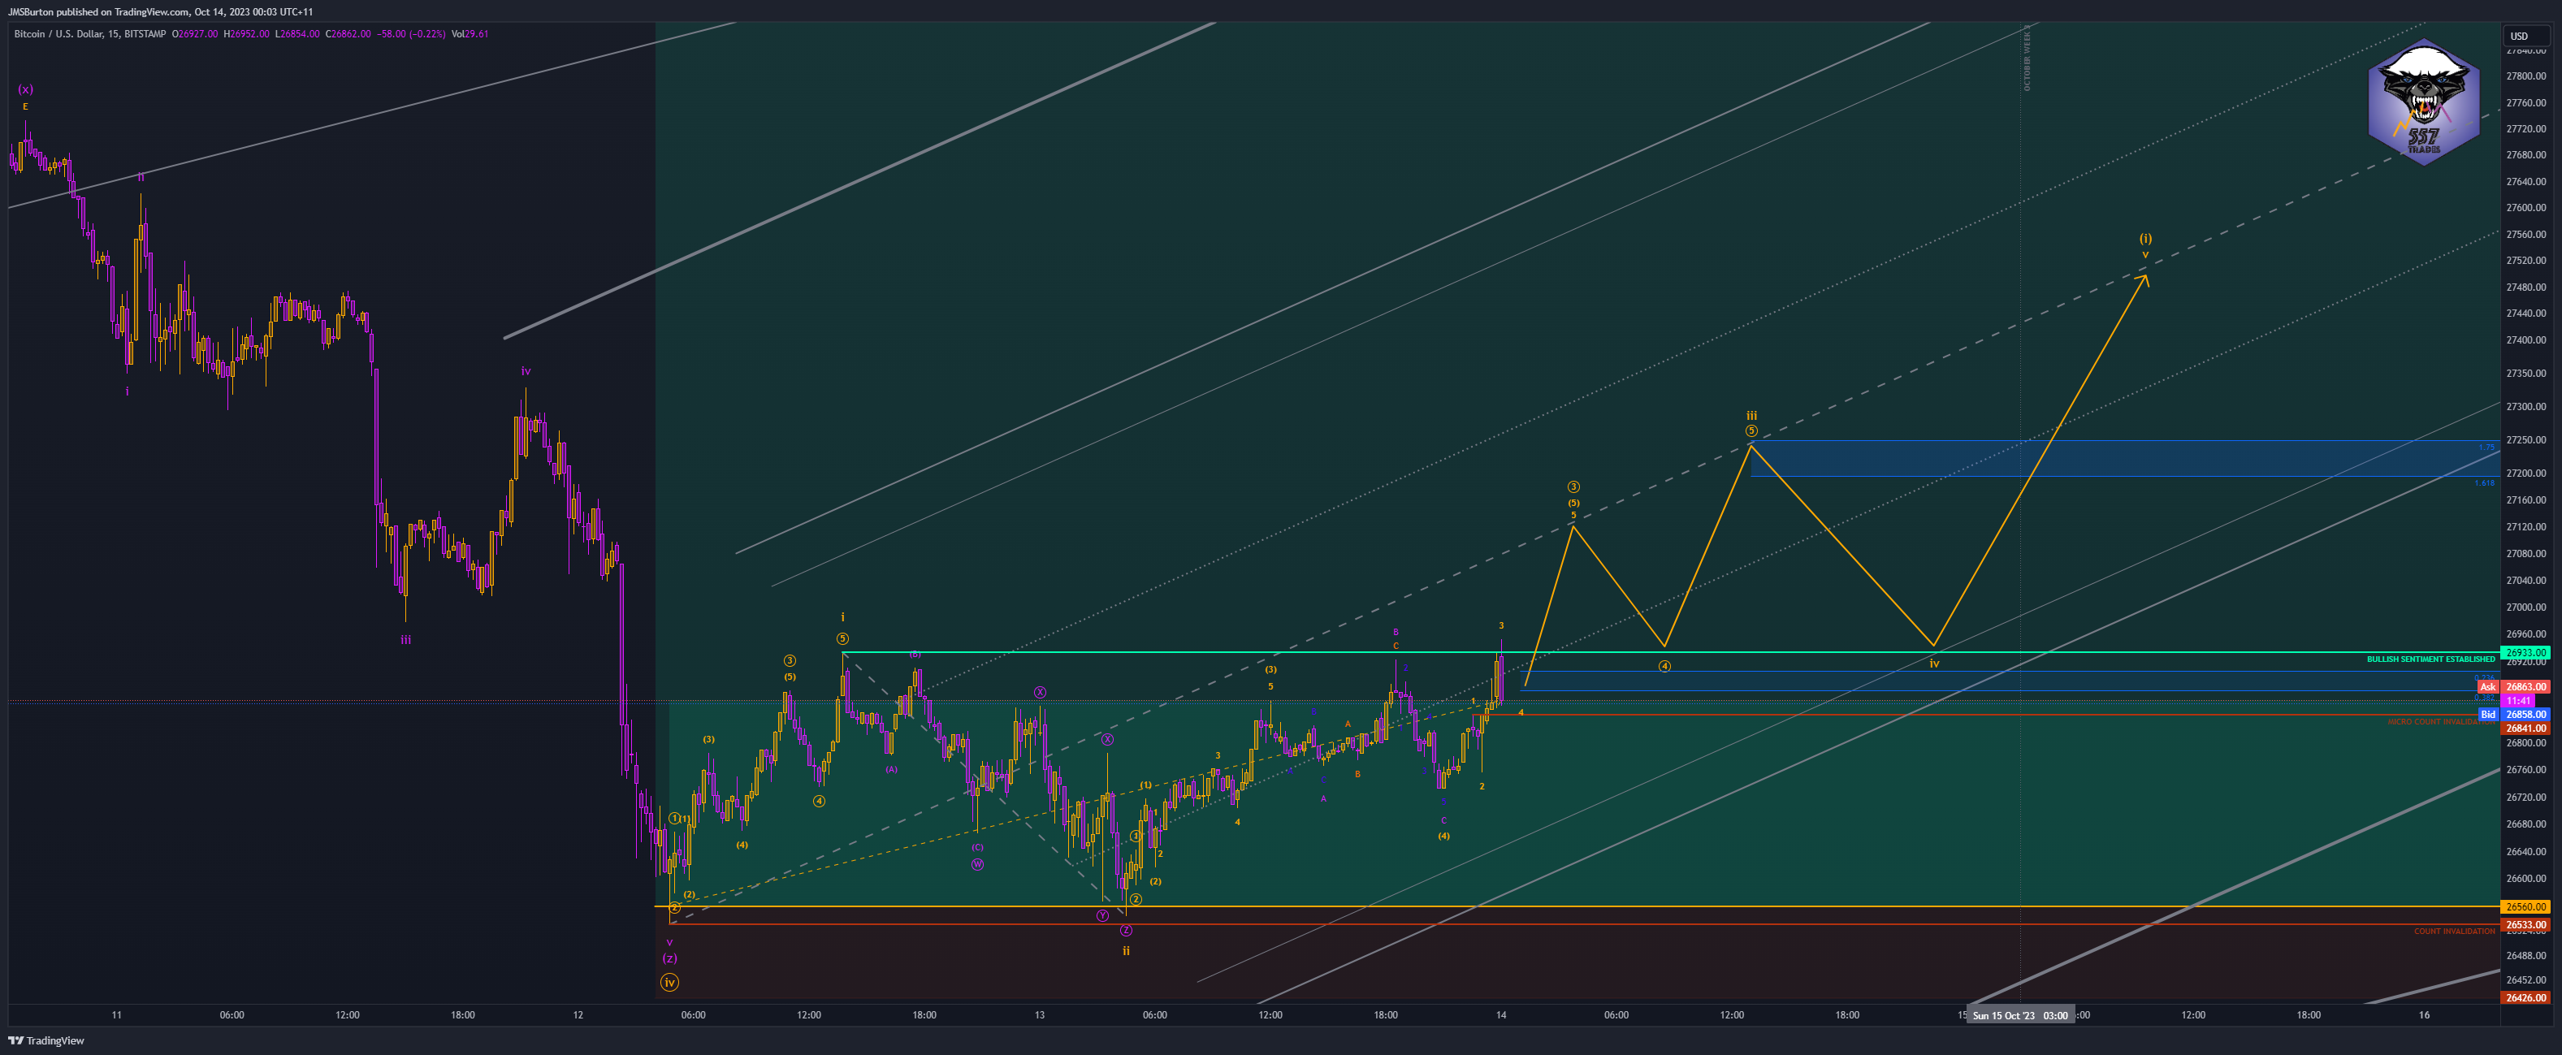Viewport: 2562px width, 1055px height.
Task: Click the Vol 29.61 indicator label
Action: (470, 34)
